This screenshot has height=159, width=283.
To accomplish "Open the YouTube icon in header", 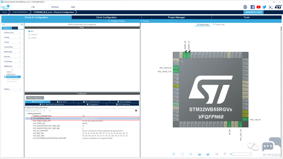I will tap(258, 7).
